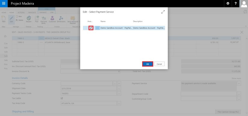Screen dimensions: 248x116
Task: Switch to the ACTIONS ribbon tab
Action: tap(21, 13)
